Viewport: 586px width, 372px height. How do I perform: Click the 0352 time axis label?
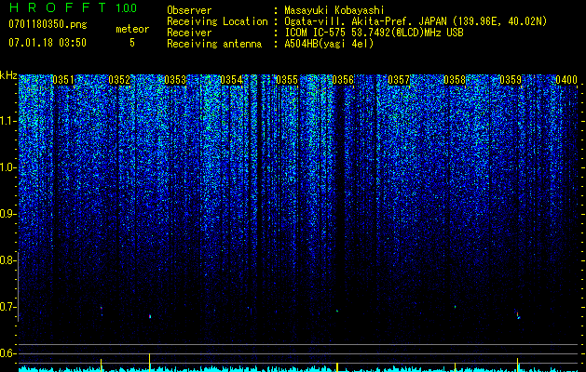tap(119, 80)
